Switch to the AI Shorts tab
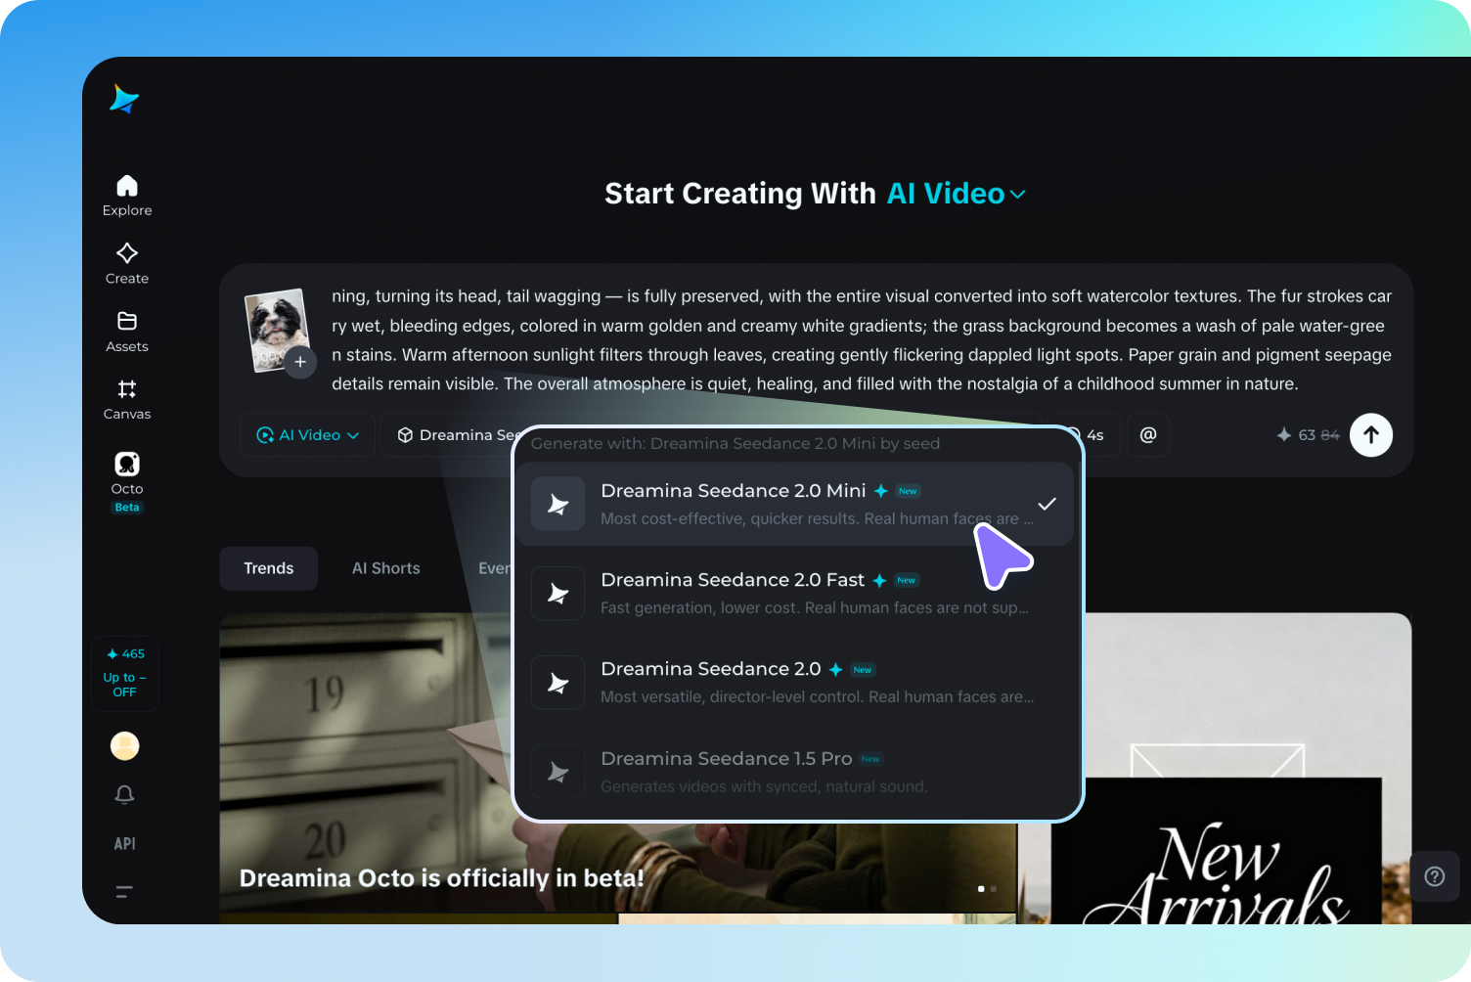The height and width of the screenshot is (982, 1471). [385, 568]
